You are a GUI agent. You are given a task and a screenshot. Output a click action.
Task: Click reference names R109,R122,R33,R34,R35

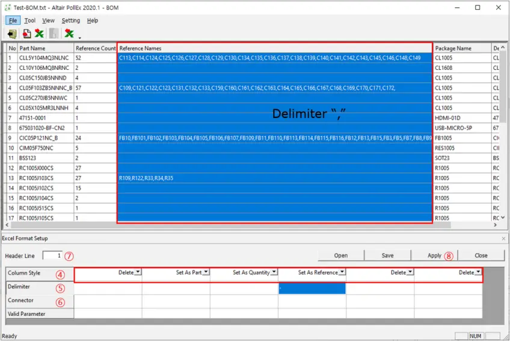[x=275, y=178]
